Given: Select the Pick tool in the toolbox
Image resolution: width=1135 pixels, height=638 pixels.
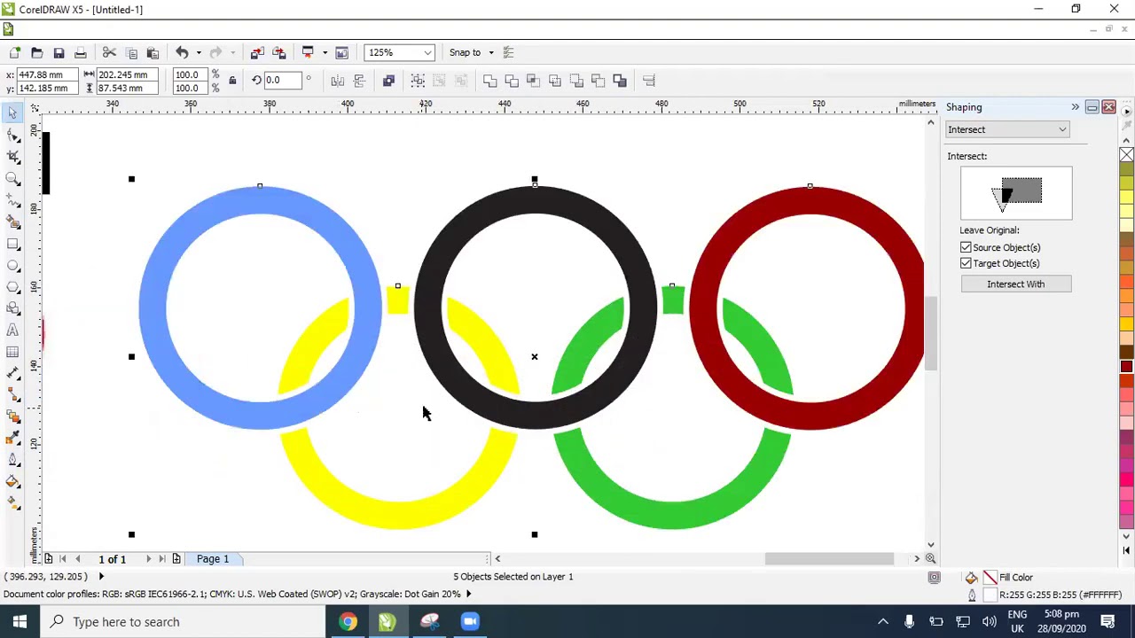Looking at the screenshot, I should 12,113.
